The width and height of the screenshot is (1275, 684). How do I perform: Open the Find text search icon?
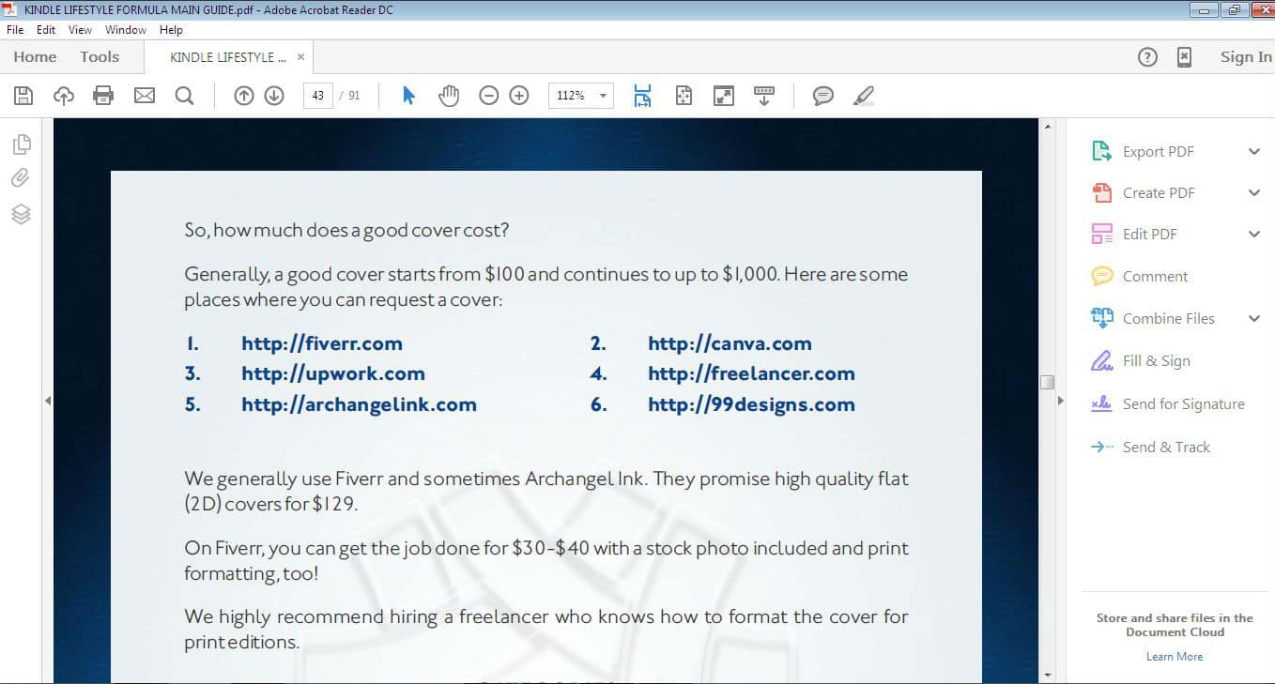[x=184, y=95]
